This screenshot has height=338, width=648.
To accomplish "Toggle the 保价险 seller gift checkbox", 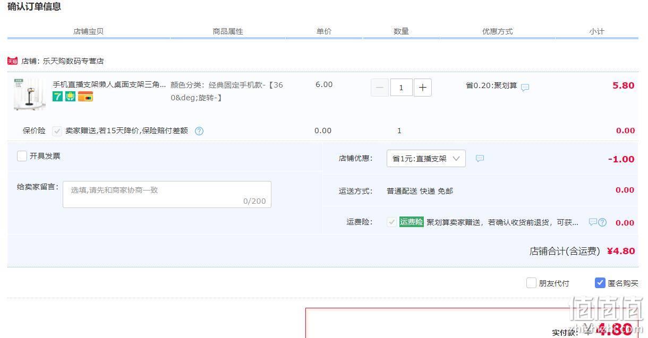I will pyautogui.click(x=57, y=131).
